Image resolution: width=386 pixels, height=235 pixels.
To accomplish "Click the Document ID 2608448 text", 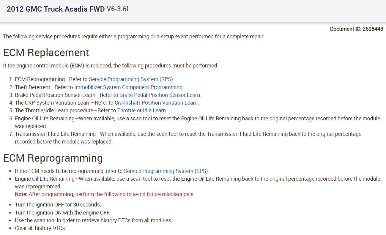I will coord(356,29).
